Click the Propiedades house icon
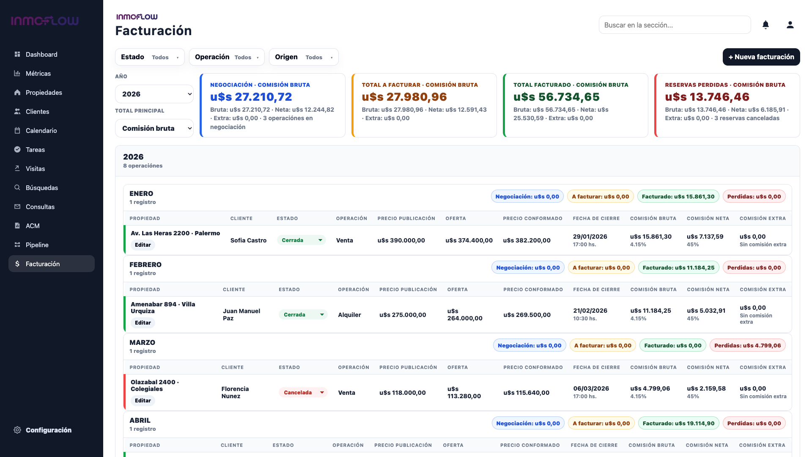Viewport: 812px width, 457px height. point(17,92)
